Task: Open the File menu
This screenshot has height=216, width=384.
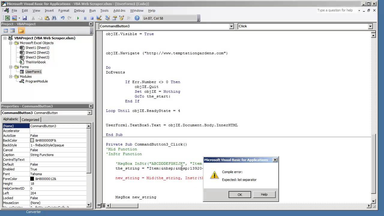Action: 14,10
